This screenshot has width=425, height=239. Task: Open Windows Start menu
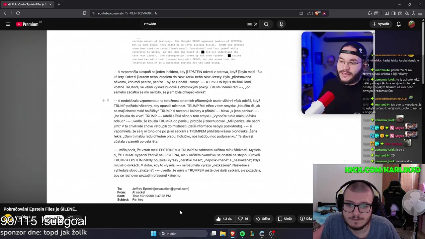pos(154,234)
